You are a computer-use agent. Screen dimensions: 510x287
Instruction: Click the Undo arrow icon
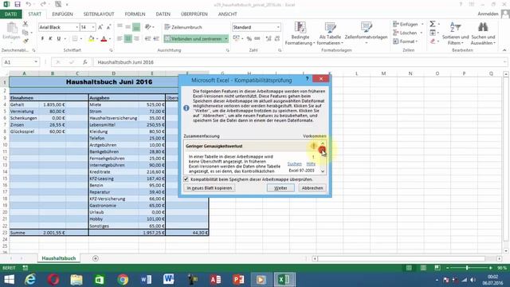(x=29, y=4)
